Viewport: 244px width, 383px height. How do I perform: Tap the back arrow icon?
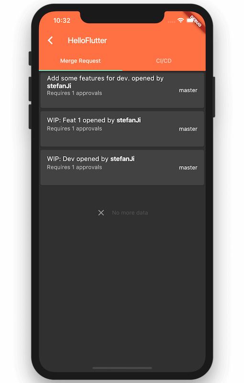(51, 40)
